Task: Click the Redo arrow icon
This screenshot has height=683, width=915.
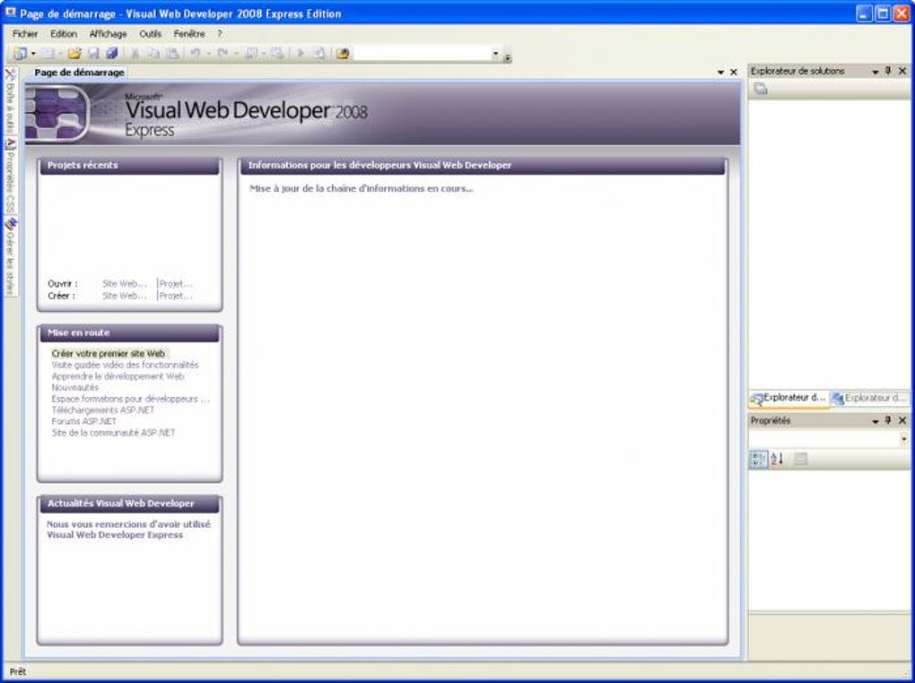Action: (x=222, y=54)
